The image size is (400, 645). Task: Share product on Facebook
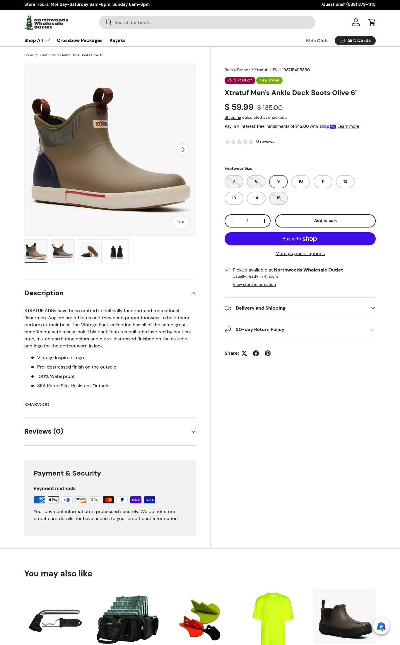(x=256, y=353)
